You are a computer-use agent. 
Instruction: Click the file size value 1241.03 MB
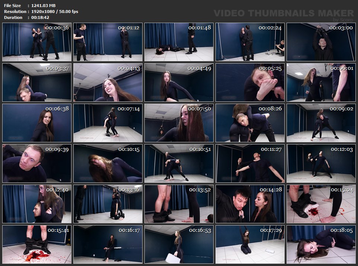[44, 6]
